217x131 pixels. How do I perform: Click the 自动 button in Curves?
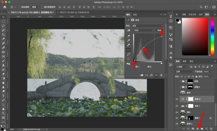[x=159, y=30]
